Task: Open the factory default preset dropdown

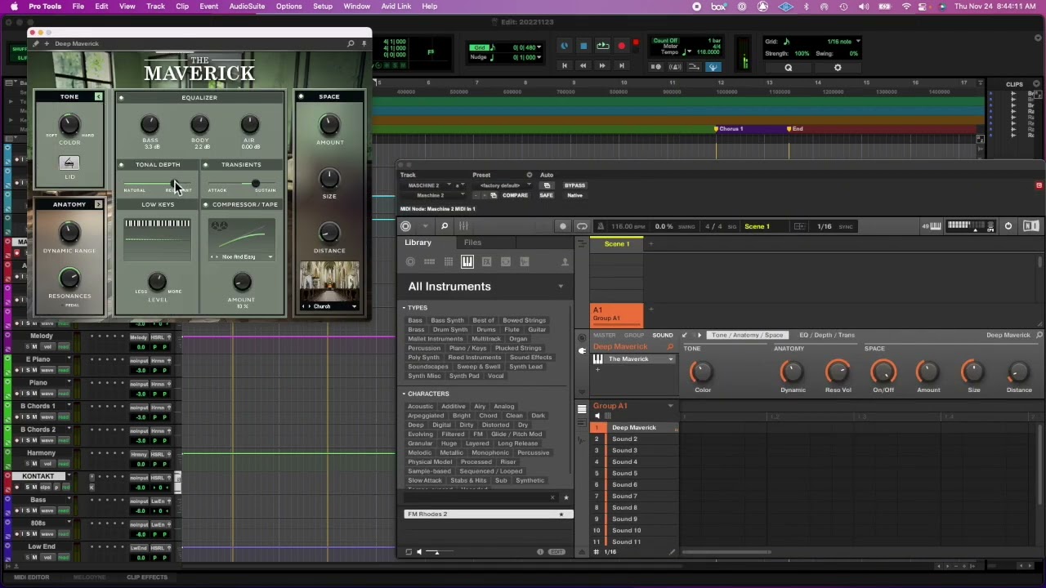Action: (500, 185)
